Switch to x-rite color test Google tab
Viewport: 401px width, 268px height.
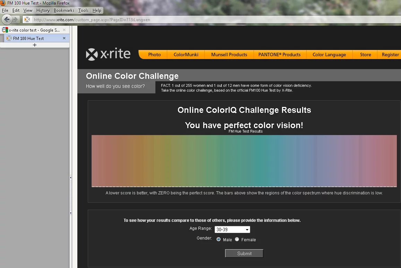coord(35,30)
